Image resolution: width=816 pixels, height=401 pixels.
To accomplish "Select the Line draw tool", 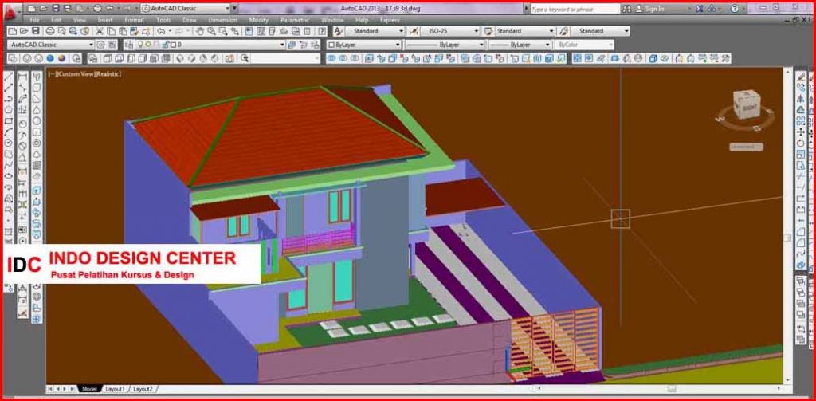I will tap(9, 77).
